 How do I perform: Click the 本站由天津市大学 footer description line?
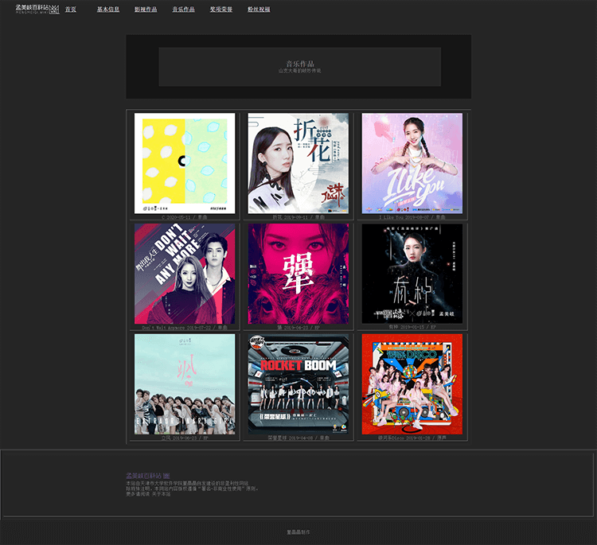click(x=187, y=484)
